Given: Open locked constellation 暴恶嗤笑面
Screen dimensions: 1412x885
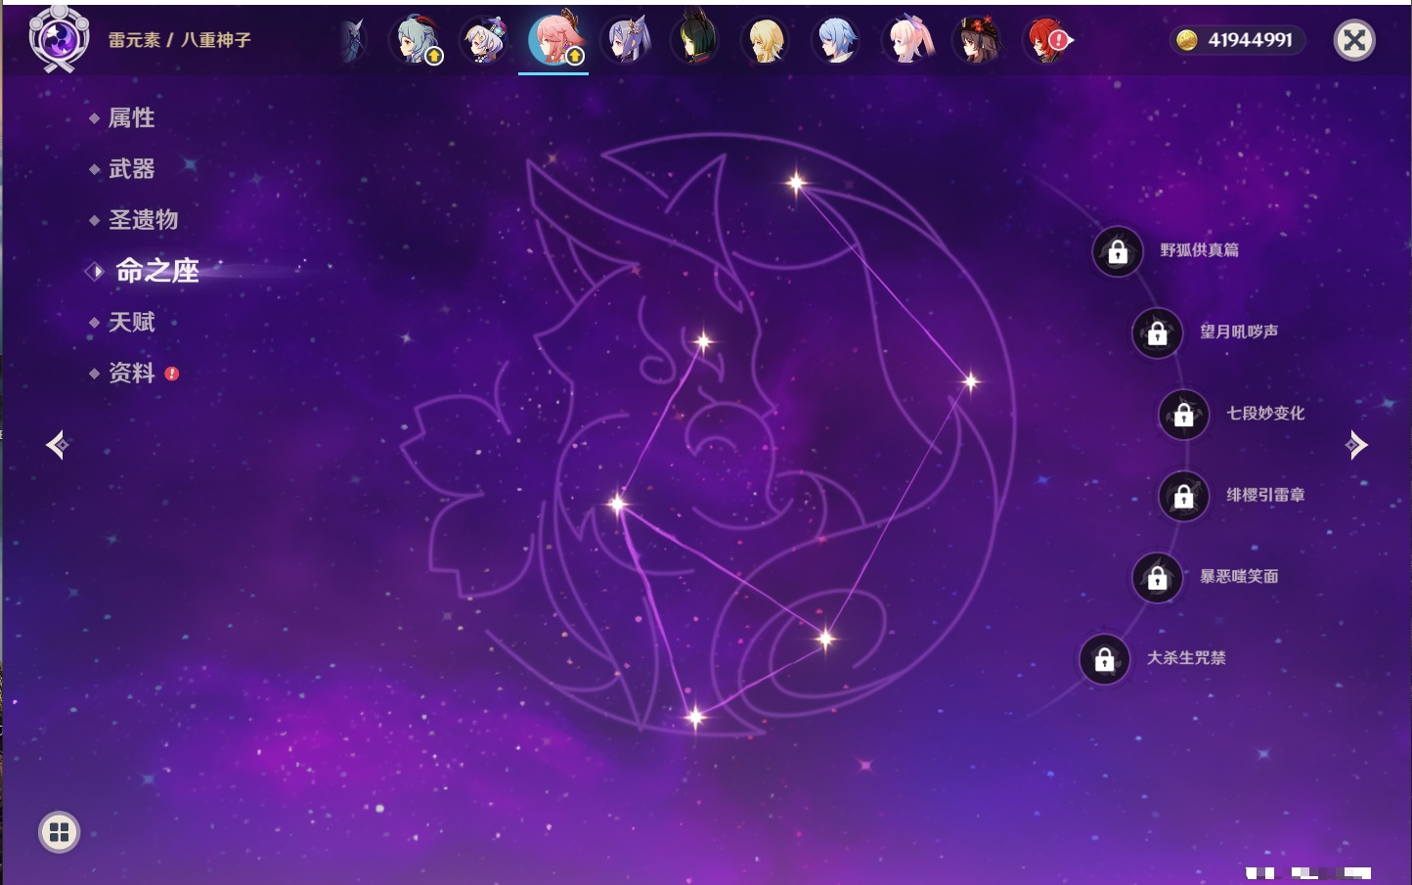Looking at the screenshot, I should 1158,578.
